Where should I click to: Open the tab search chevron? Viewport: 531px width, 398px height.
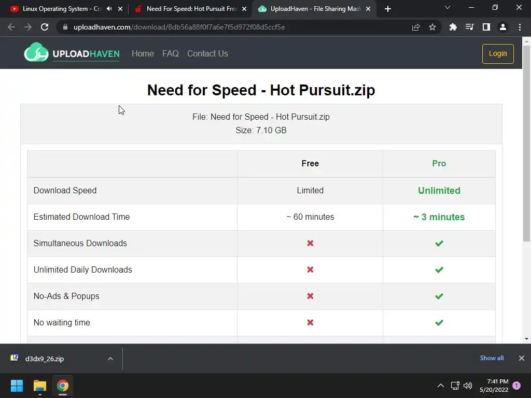(448, 7)
